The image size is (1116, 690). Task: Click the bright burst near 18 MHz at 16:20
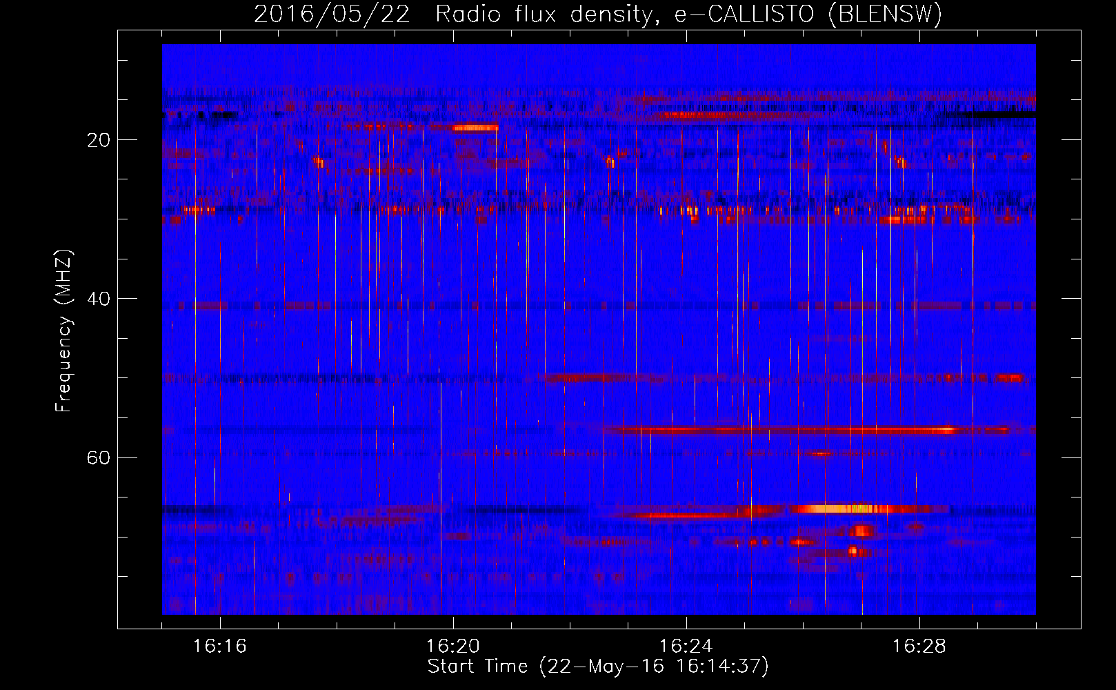coord(476,128)
